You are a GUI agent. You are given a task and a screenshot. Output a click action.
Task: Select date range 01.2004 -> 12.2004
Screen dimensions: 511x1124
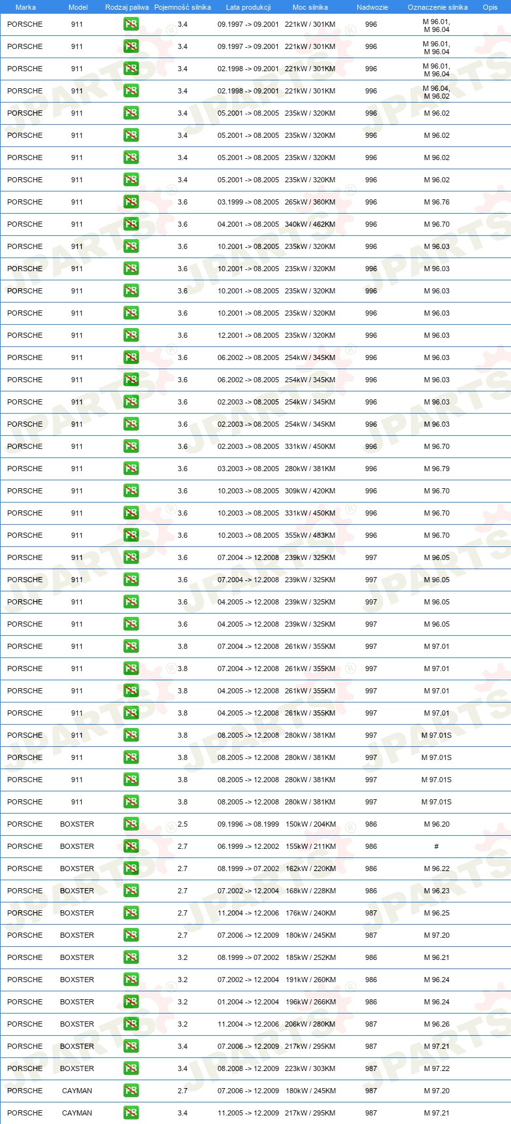click(248, 1002)
